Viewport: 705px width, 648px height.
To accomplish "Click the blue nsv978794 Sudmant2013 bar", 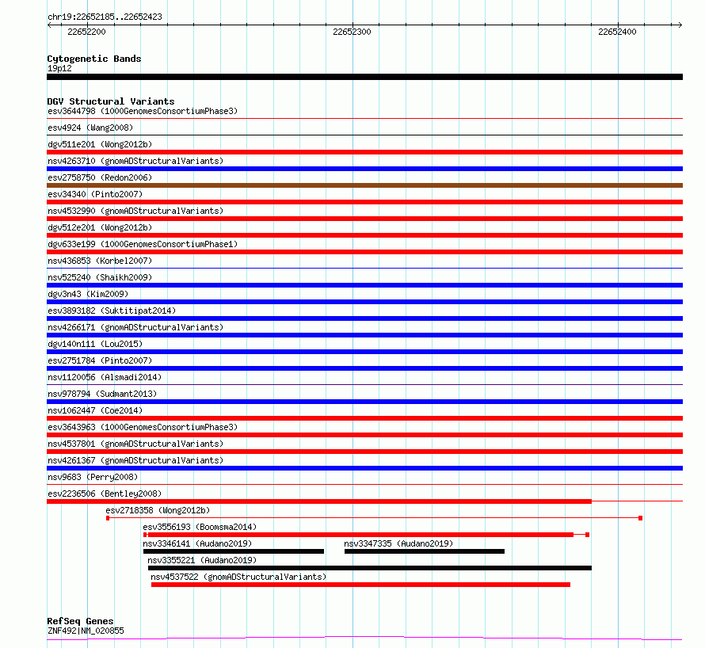I will tap(364, 402).
